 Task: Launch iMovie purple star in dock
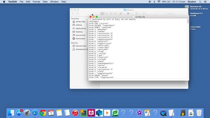pos(139,113)
